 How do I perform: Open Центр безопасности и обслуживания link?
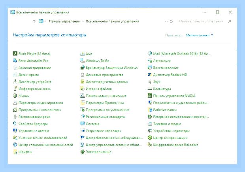(x=114, y=138)
